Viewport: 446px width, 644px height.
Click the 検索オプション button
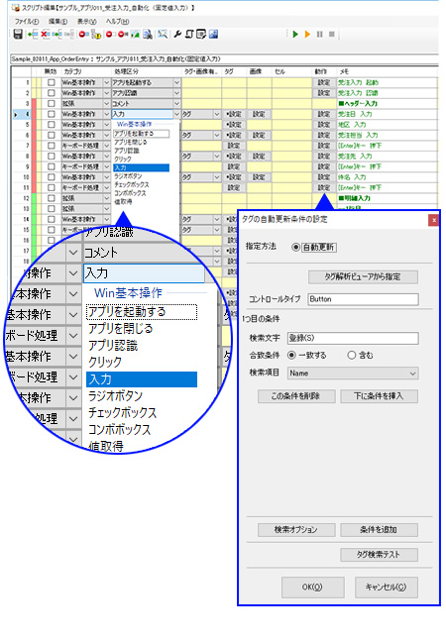(x=296, y=530)
